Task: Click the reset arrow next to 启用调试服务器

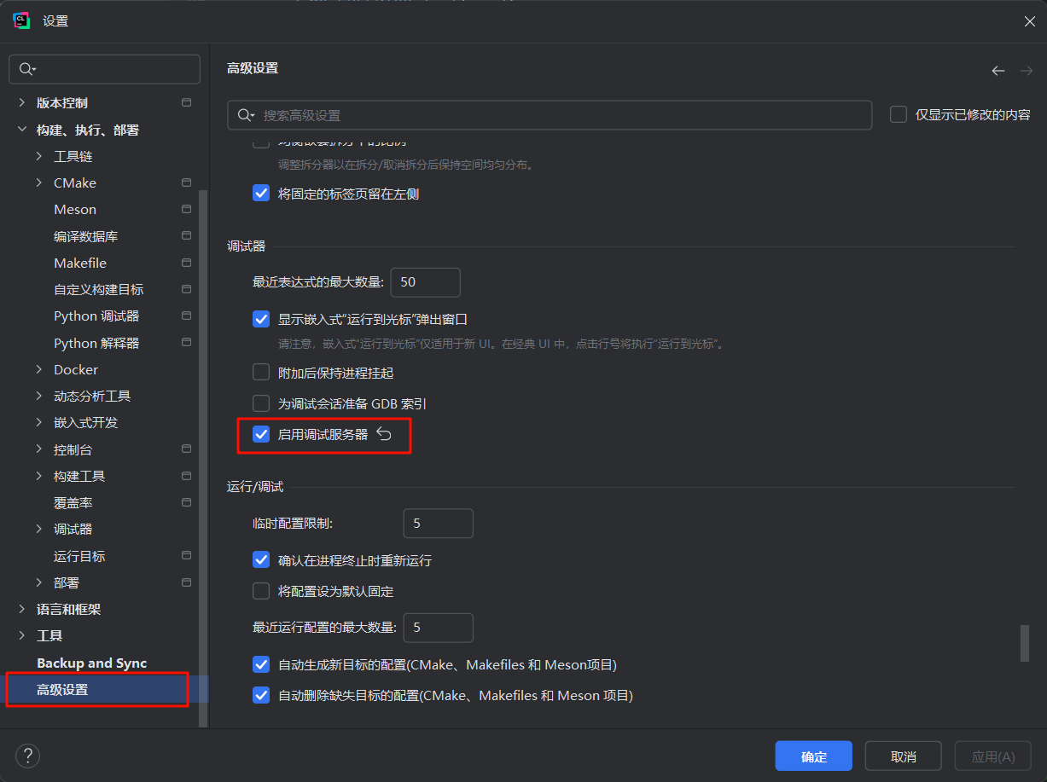Action: click(x=384, y=434)
